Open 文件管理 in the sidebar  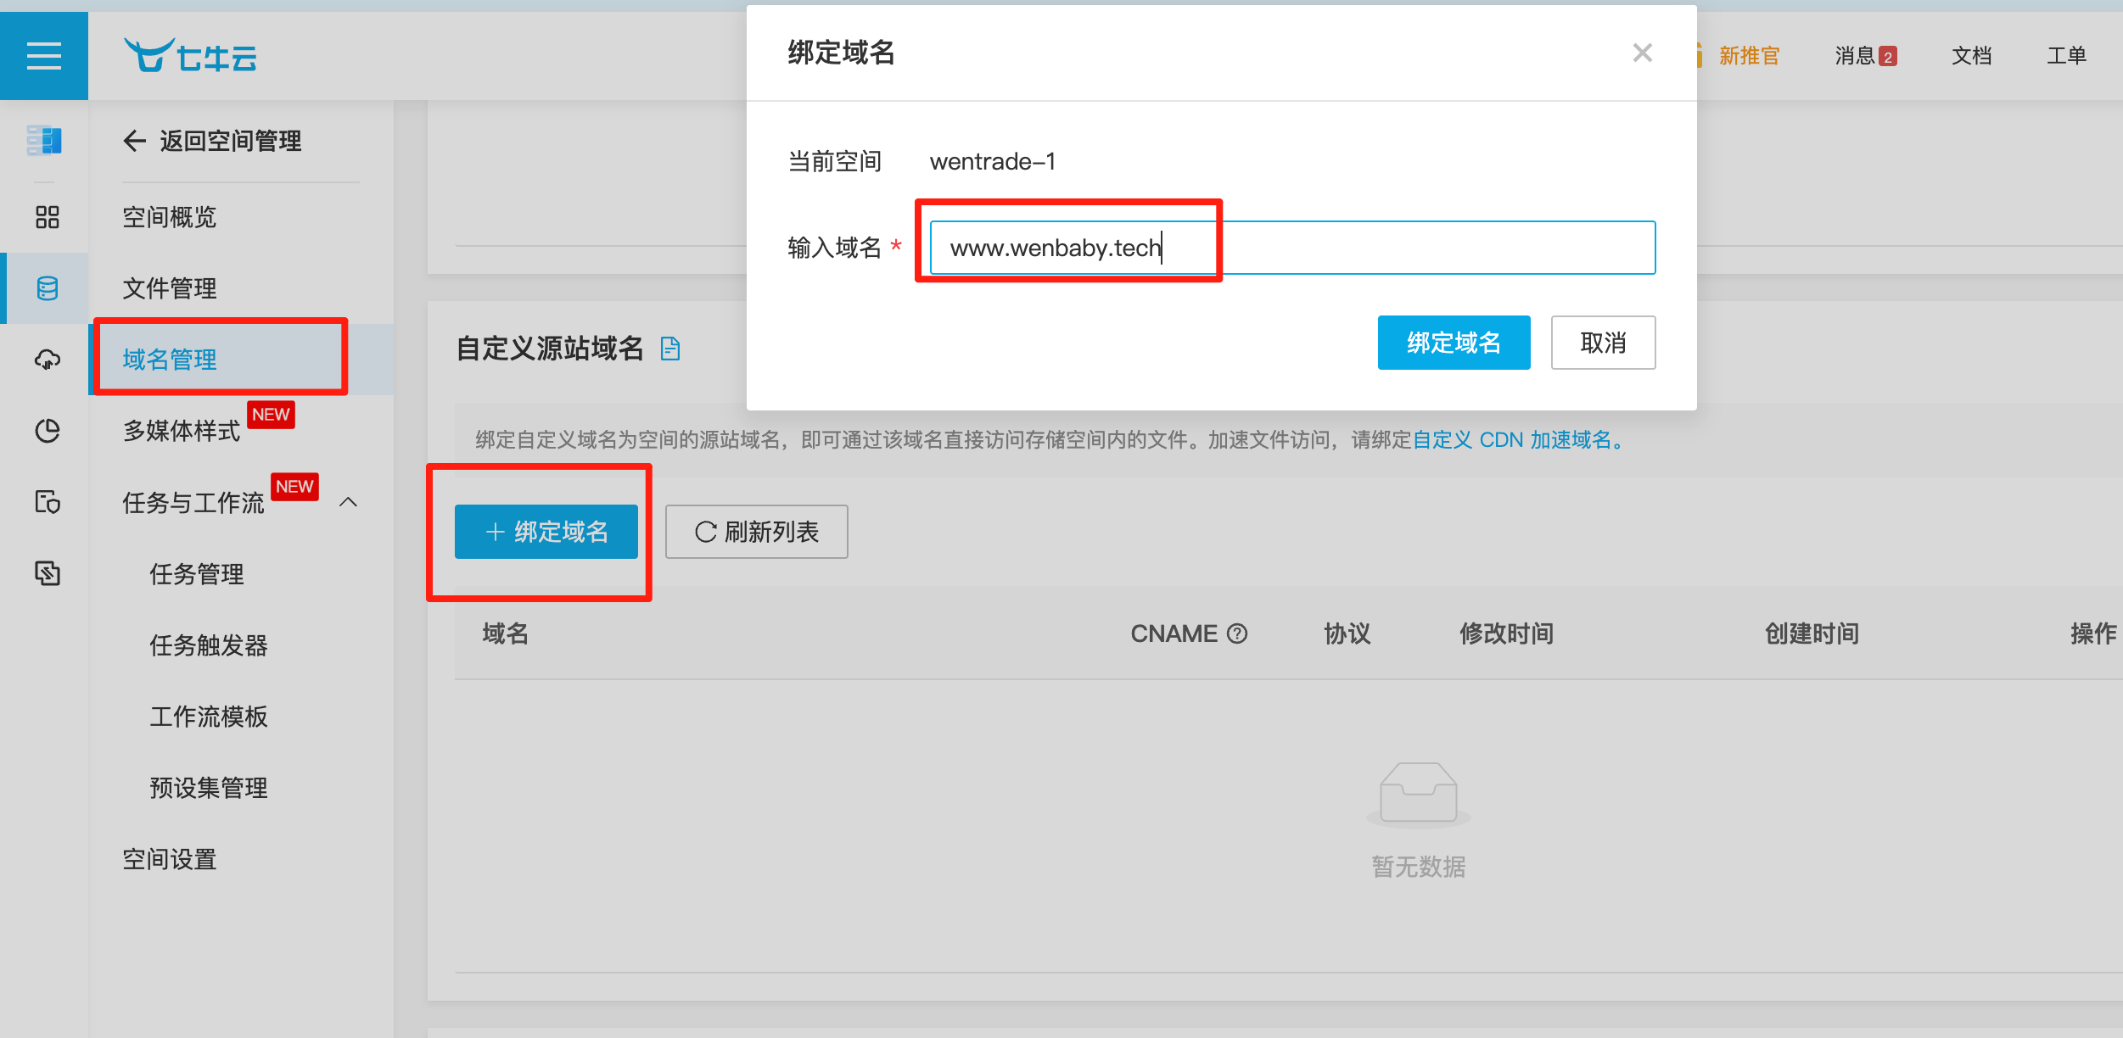(x=170, y=288)
